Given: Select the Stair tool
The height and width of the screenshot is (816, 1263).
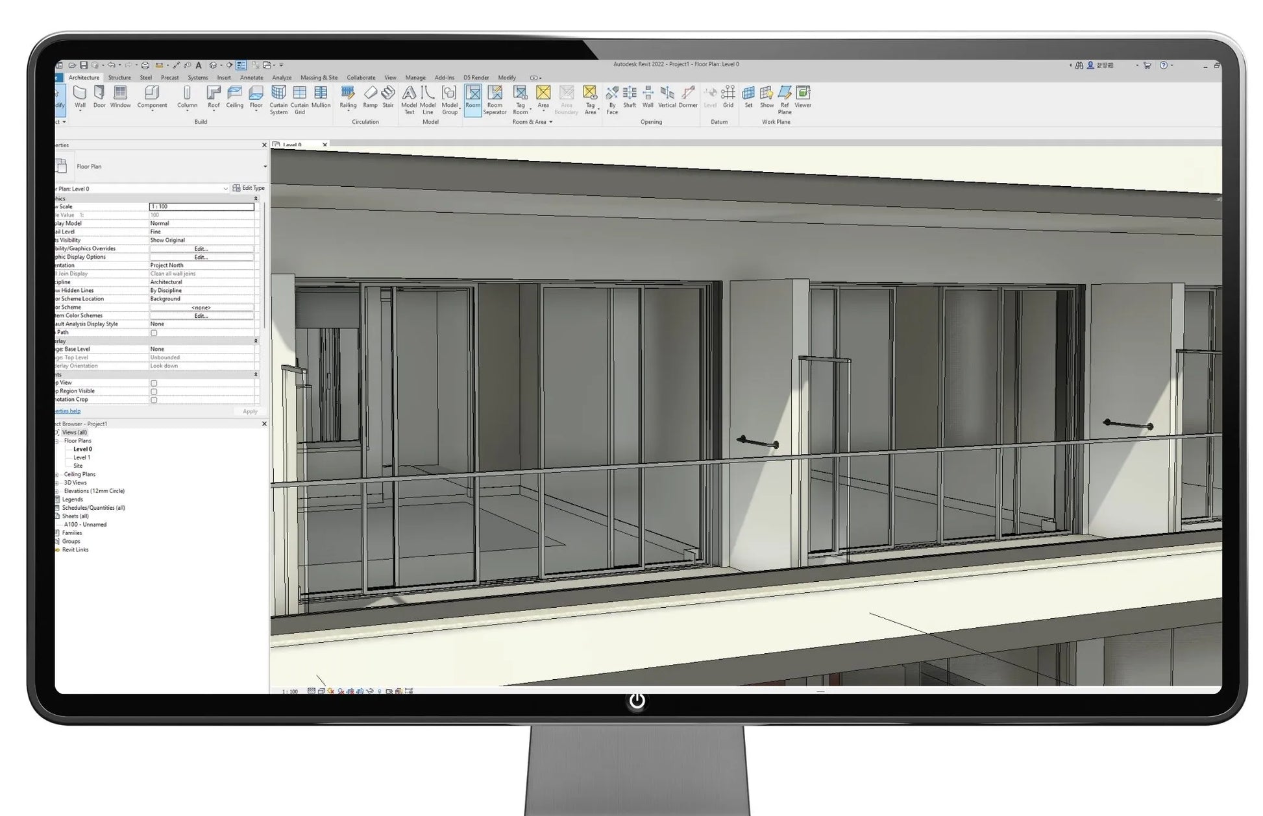Looking at the screenshot, I should [388, 97].
